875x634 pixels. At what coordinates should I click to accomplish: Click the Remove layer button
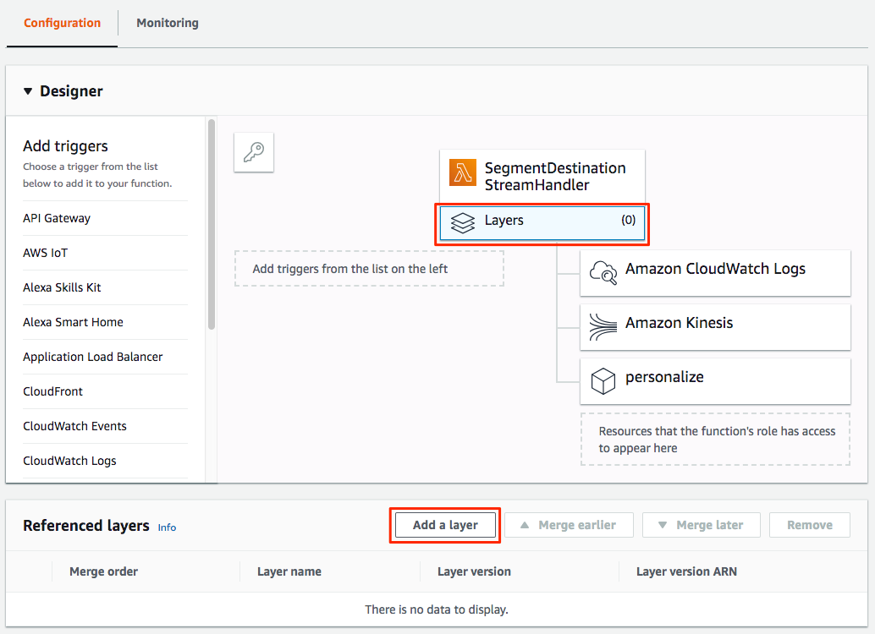pyautogui.click(x=809, y=524)
